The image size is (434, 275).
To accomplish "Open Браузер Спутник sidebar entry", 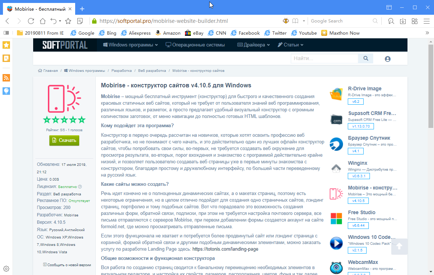I will (x=369, y=138).
